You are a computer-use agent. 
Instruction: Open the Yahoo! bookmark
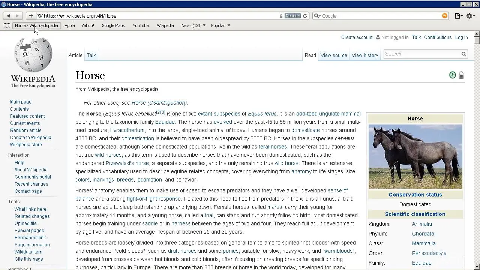[x=88, y=25]
